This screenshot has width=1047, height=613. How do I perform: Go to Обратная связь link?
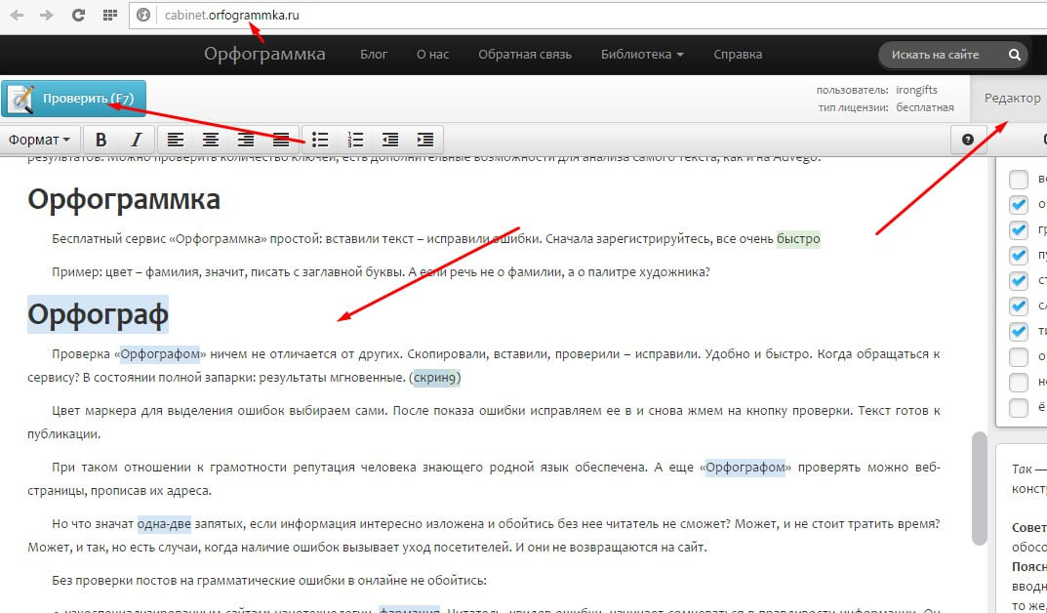pyautogui.click(x=525, y=55)
